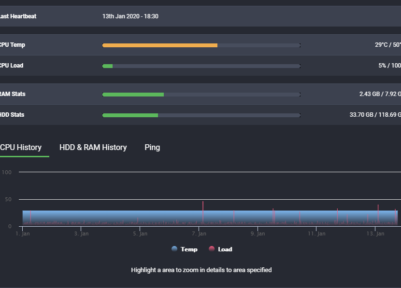
Task: Toggle the Load series in chart legend
Action: pos(220,249)
